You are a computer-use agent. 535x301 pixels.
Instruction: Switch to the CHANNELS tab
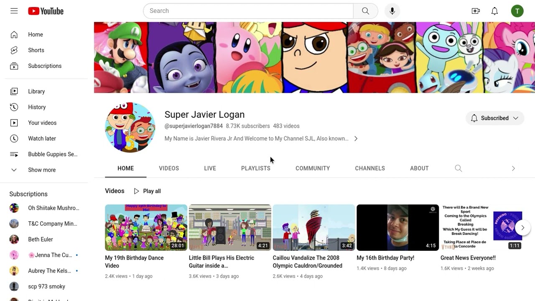tap(370, 168)
